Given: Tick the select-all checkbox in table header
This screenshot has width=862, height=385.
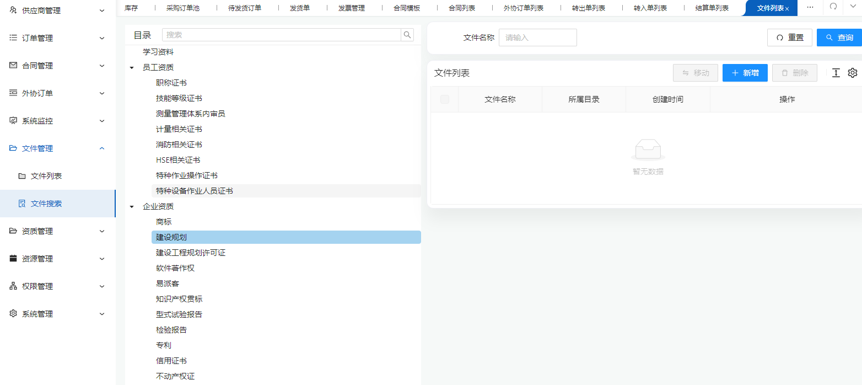Looking at the screenshot, I should click(x=445, y=99).
